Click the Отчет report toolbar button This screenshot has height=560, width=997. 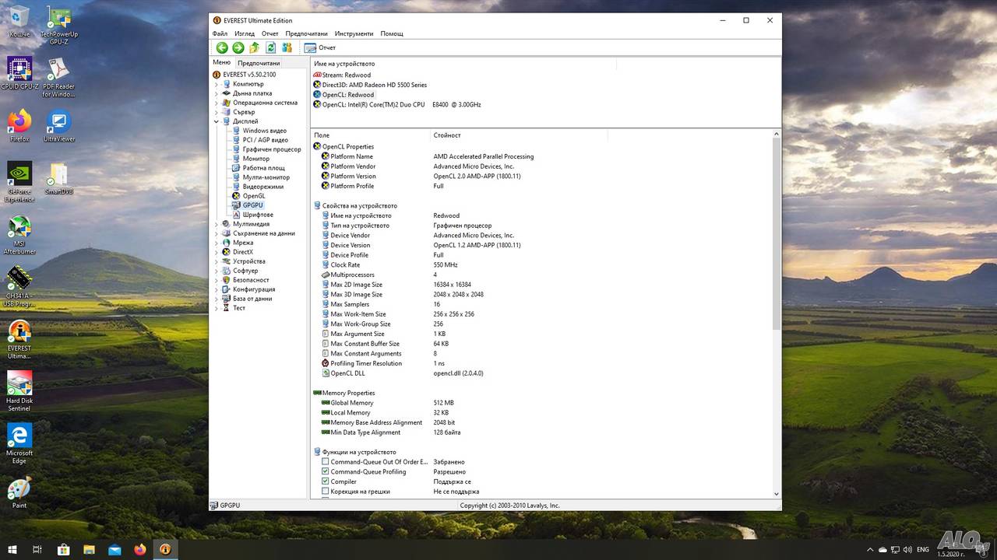[x=320, y=48]
